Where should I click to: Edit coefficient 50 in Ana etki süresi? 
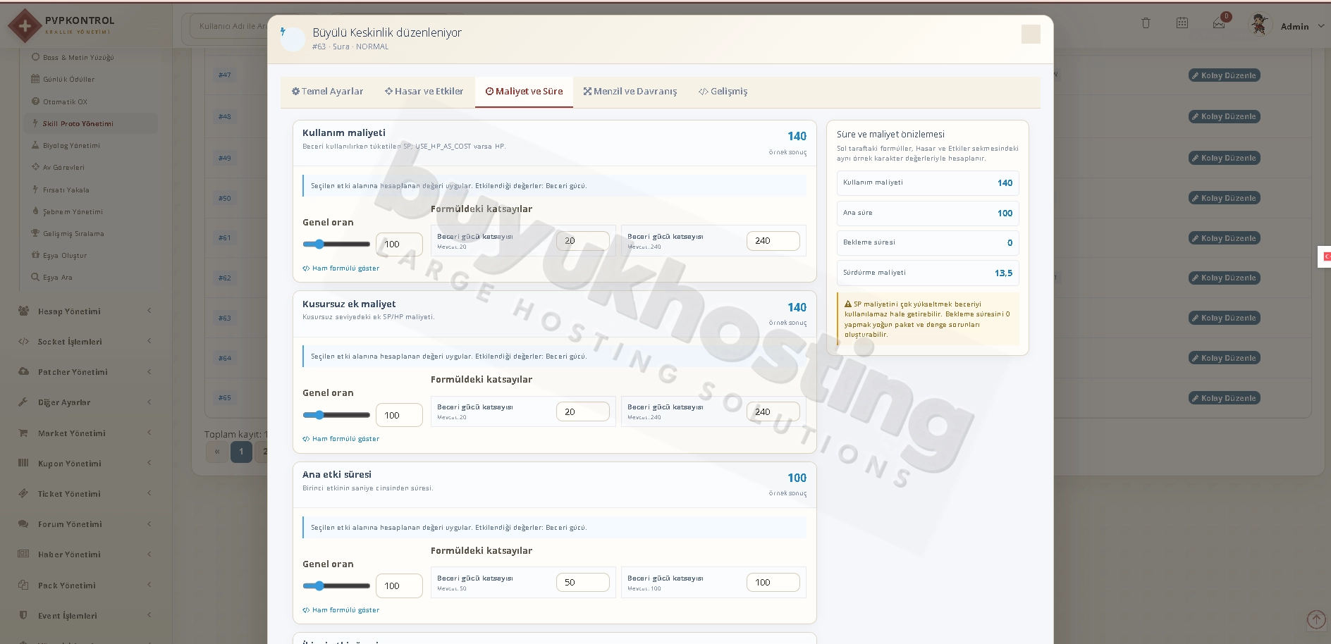(x=582, y=582)
